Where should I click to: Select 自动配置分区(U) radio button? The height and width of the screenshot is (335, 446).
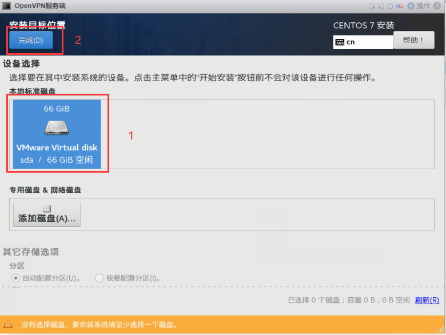click(x=15, y=278)
